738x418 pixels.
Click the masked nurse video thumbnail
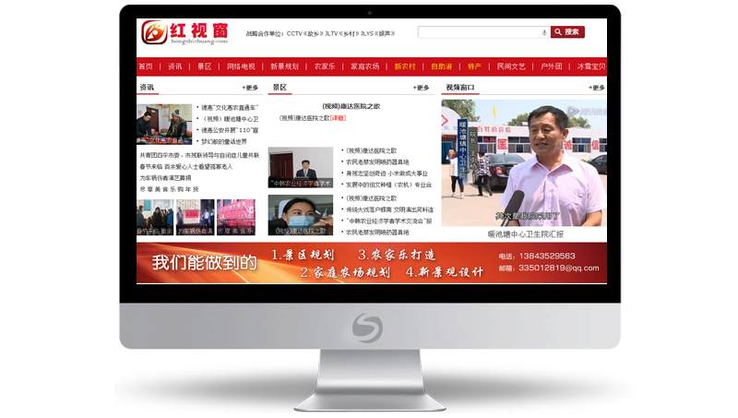pos(300,215)
